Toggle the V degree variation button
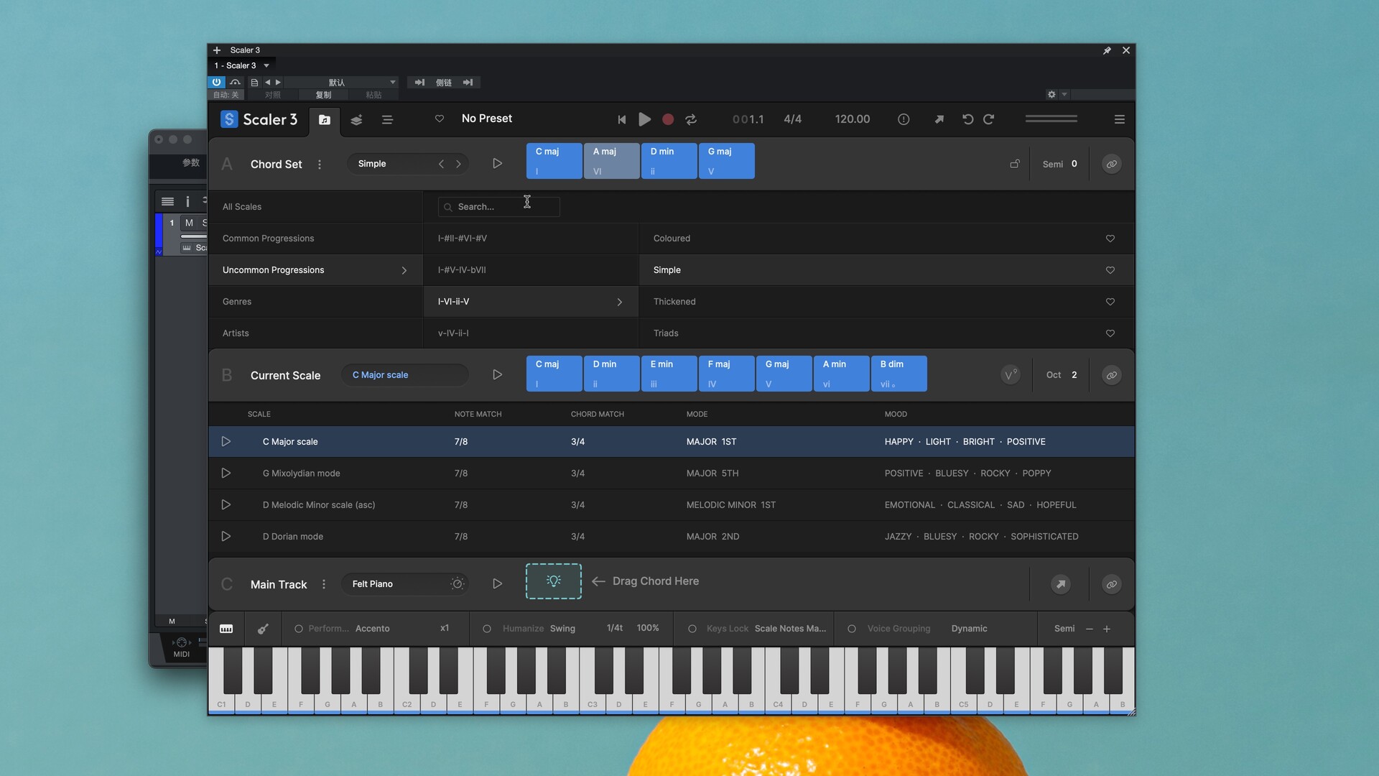Image resolution: width=1379 pixels, height=776 pixels. point(1011,375)
